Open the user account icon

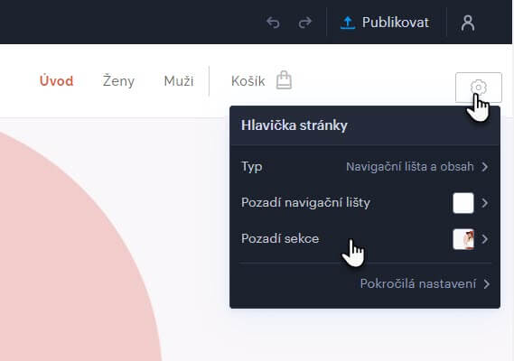(468, 23)
